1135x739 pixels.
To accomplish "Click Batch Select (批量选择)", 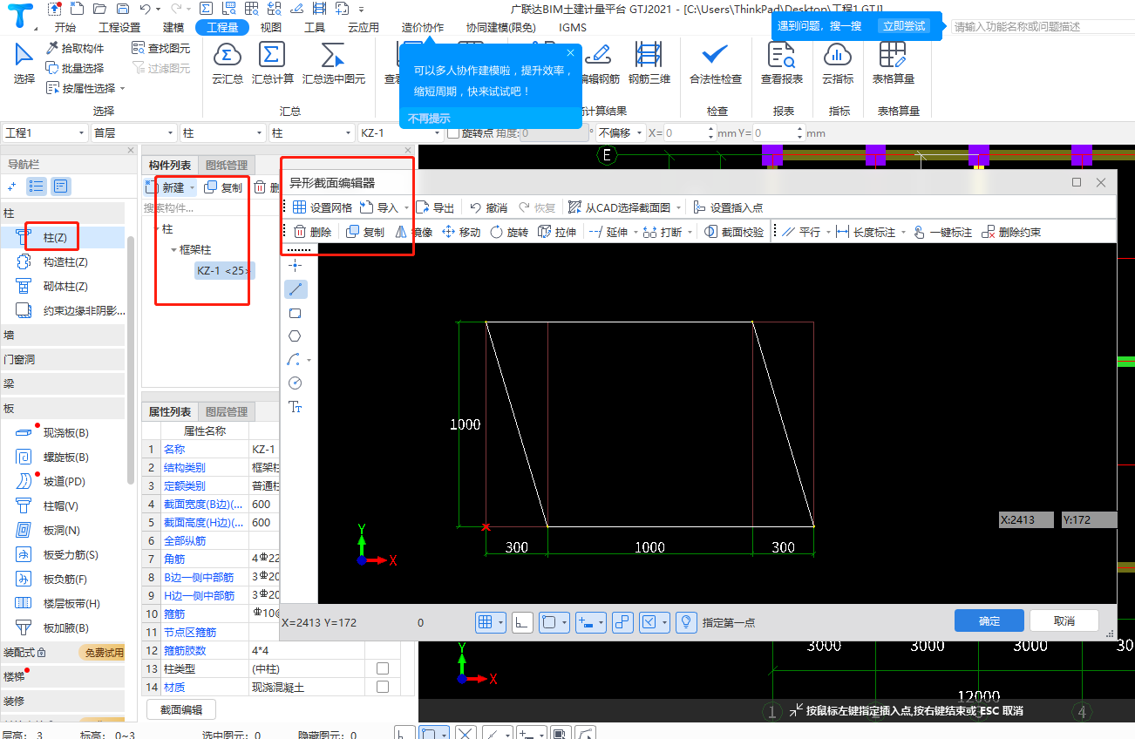I will coord(75,68).
